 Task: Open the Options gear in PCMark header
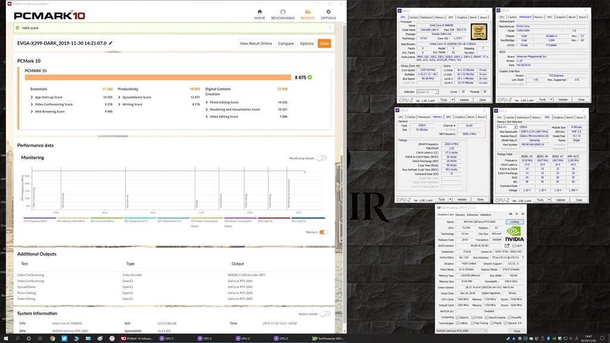(328, 12)
